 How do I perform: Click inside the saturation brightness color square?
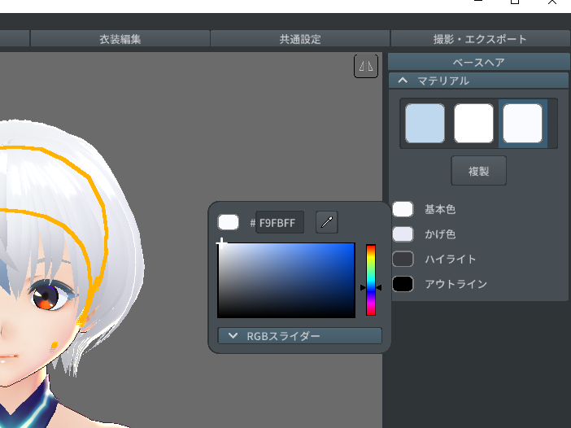pyautogui.click(x=286, y=280)
